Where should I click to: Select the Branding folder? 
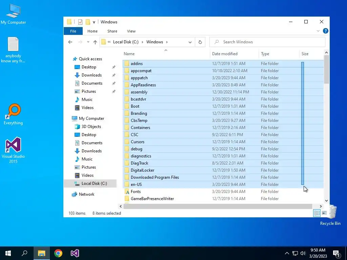point(223,113)
